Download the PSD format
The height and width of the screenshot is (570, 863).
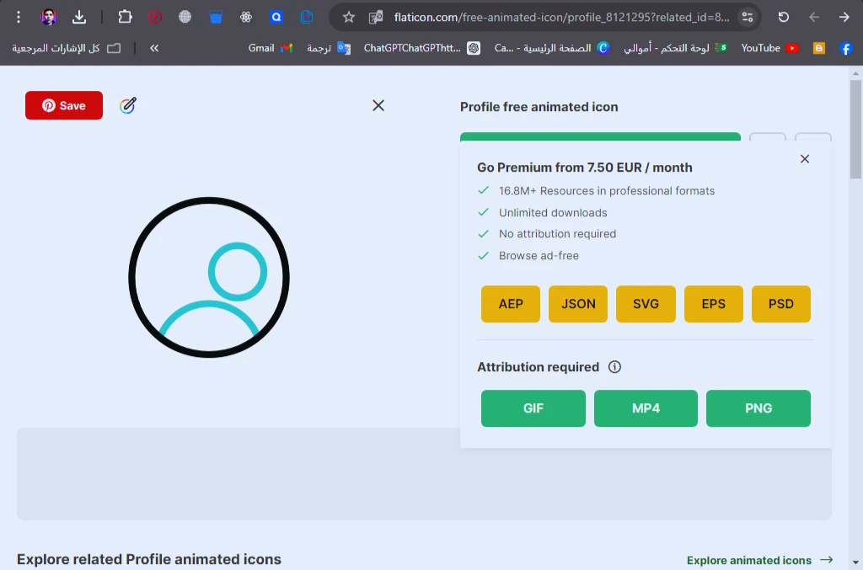[x=781, y=304]
